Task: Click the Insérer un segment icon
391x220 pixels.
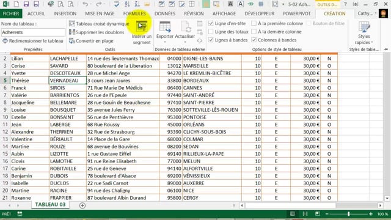Action: click(x=142, y=26)
